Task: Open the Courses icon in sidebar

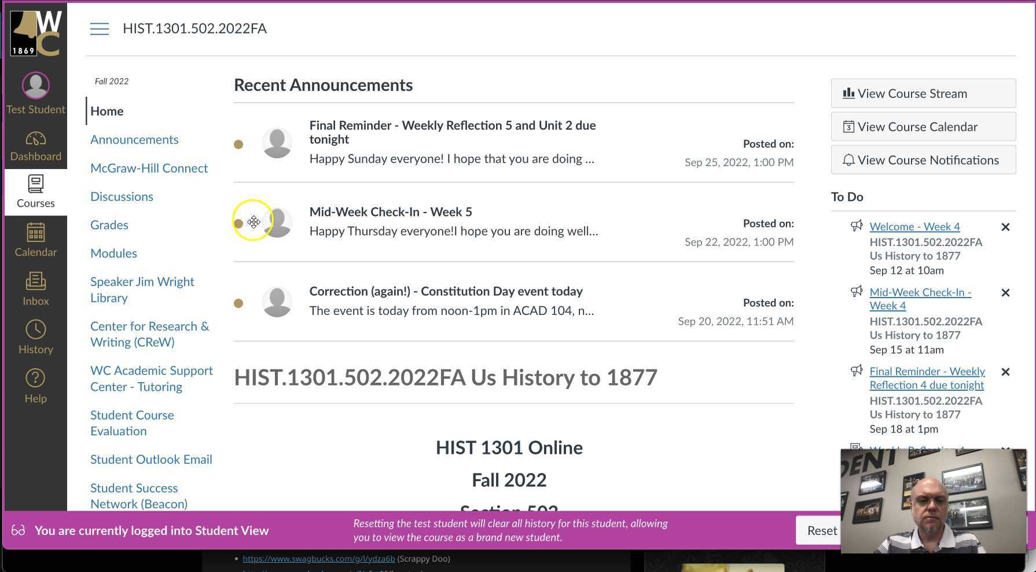Action: point(35,192)
